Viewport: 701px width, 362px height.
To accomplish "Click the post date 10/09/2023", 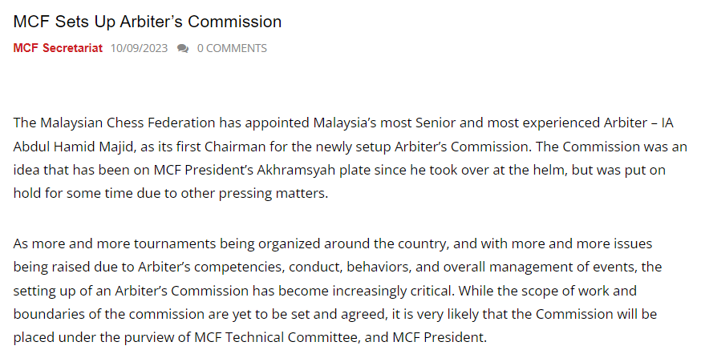I will [x=139, y=48].
